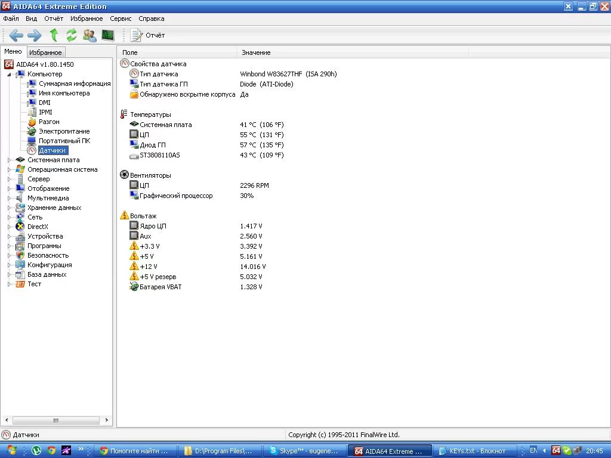
Task: Click the Температуры thermometer icon
Action: pyautogui.click(x=124, y=114)
